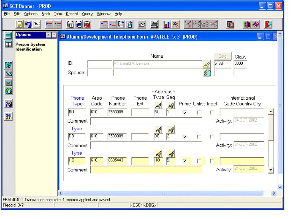Click the Remove Record toolbar icon
This screenshot has width=293, height=219.
pos(58,25)
